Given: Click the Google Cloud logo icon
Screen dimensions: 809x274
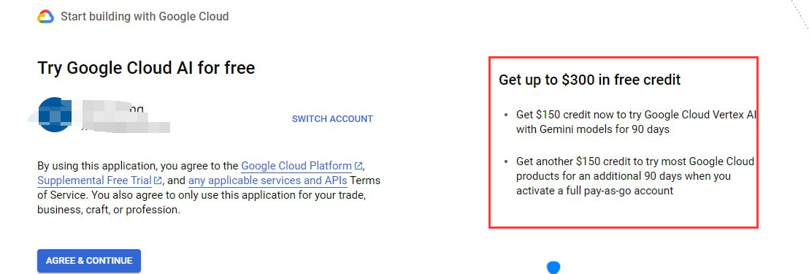Looking at the screenshot, I should 46,17.
